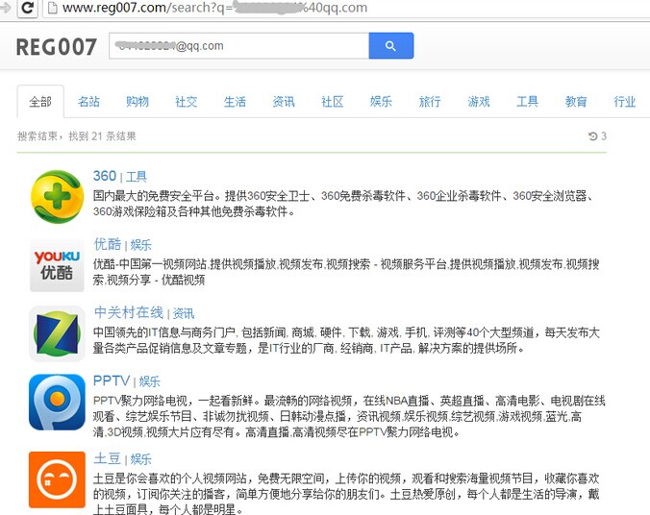
Task: Click 中关村在线 description starting 中国领先的IT信息
Action: point(346,340)
